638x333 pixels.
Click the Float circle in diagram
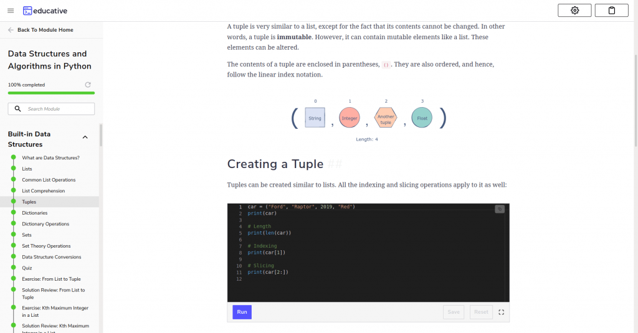(422, 118)
